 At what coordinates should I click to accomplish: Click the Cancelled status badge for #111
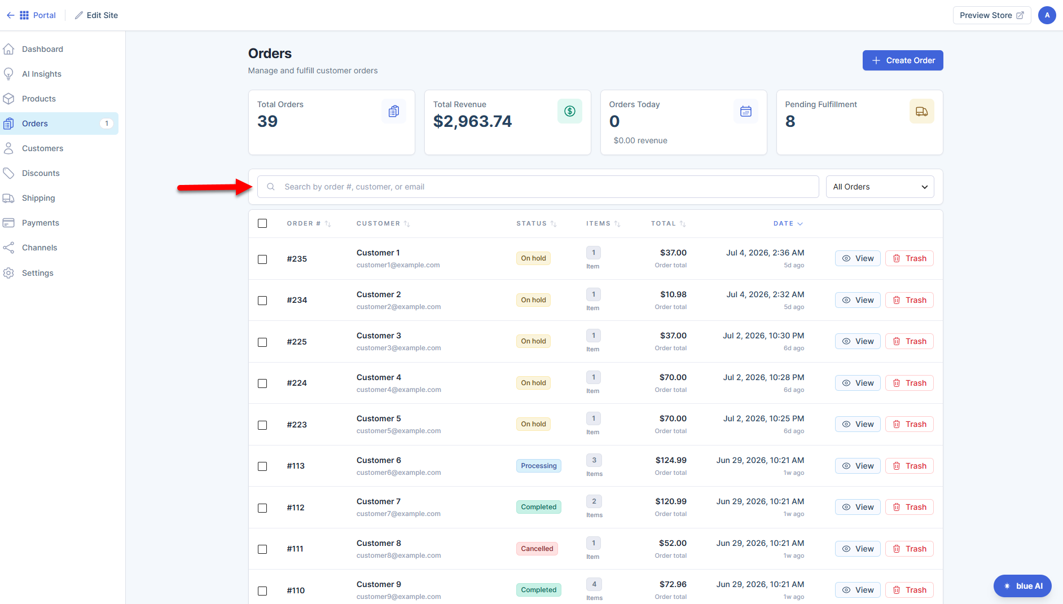(x=537, y=549)
